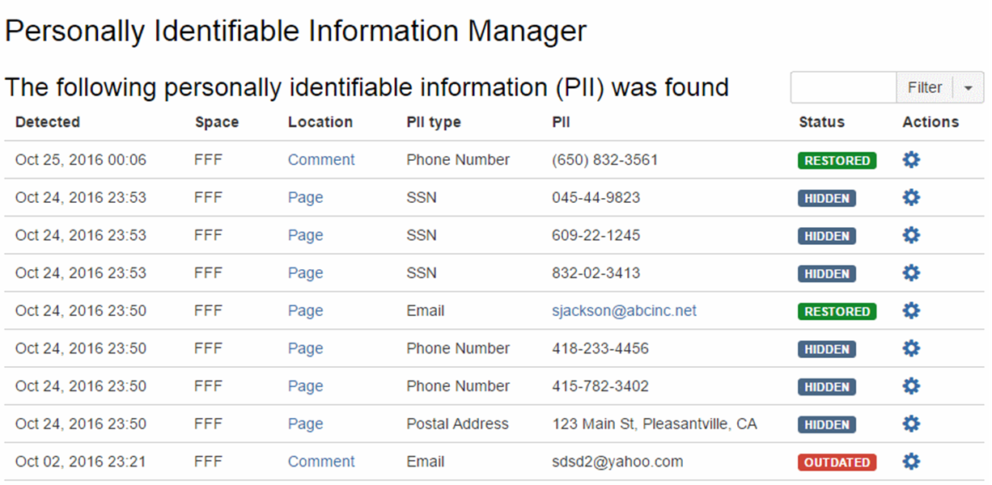Click the OUTDATED status badge

pyautogui.click(x=837, y=462)
